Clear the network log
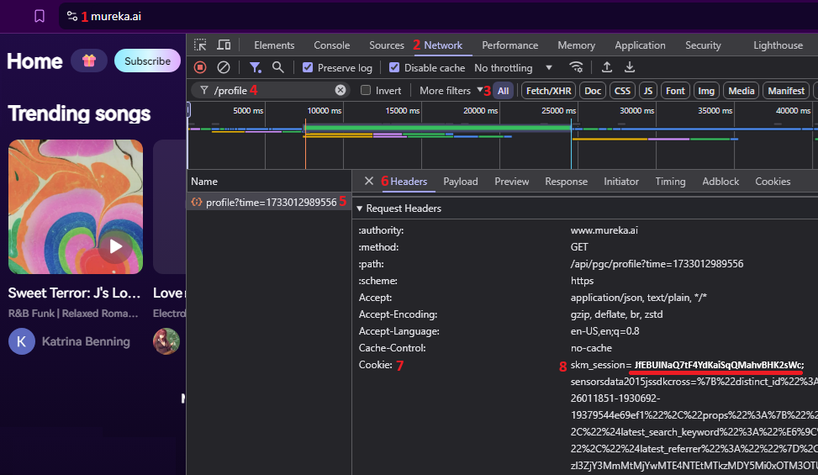The height and width of the screenshot is (475, 818). (x=224, y=67)
